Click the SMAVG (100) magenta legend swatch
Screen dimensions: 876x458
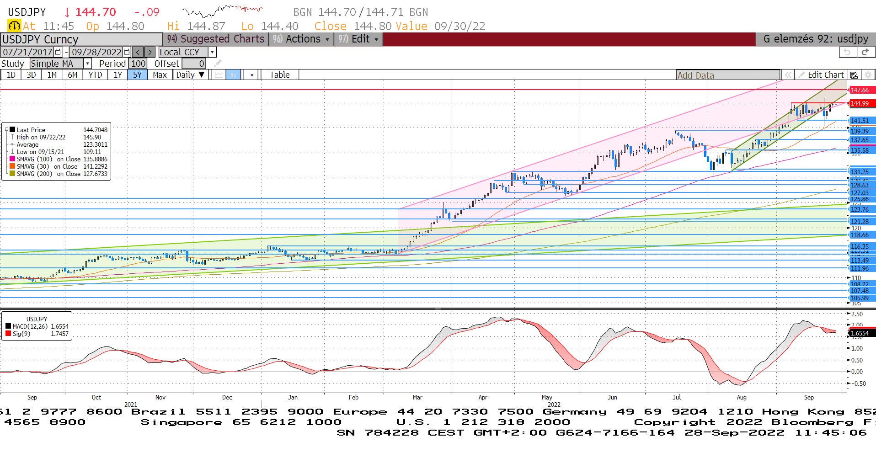[13, 159]
